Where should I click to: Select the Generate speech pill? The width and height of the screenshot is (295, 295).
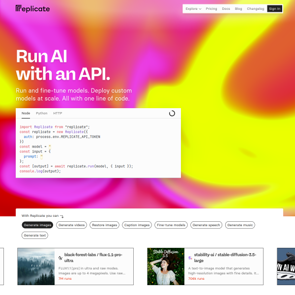(206, 225)
